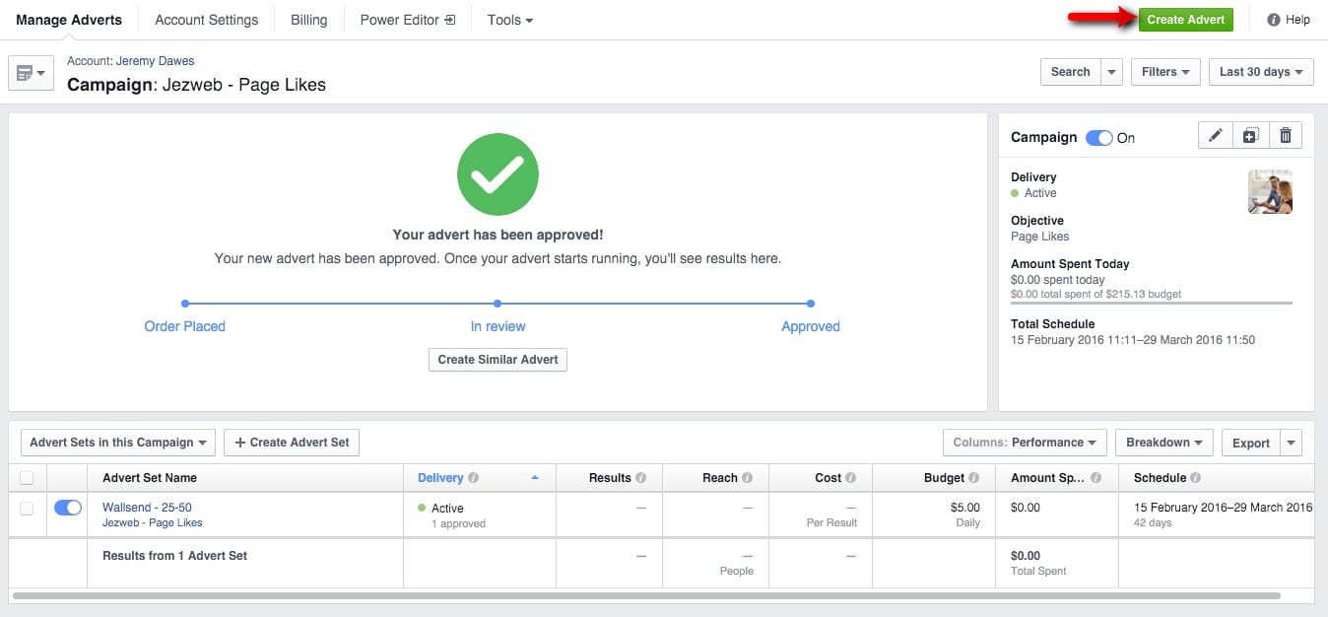Toggle the Campaign On switch
The image size is (1328, 617).
(1098, 138)
